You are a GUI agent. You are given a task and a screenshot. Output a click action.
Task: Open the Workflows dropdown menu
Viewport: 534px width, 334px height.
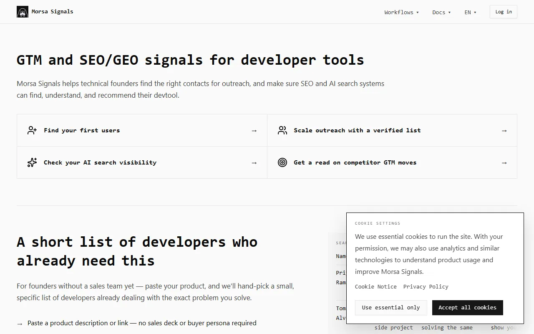[x=401, y=12]
